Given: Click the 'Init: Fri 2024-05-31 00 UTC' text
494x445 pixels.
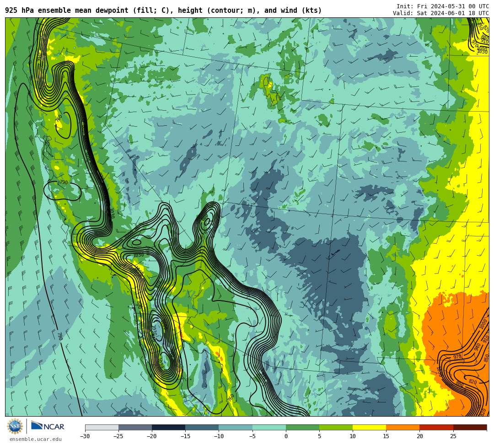Looking at the screenshot, I should coord(443,6).
